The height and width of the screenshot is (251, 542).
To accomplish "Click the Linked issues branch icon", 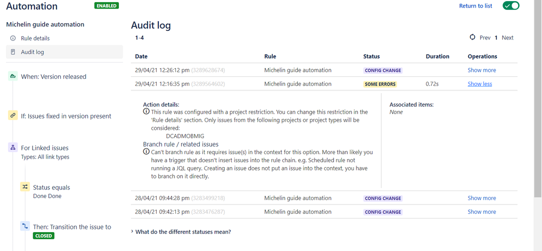I will point(13,148).
